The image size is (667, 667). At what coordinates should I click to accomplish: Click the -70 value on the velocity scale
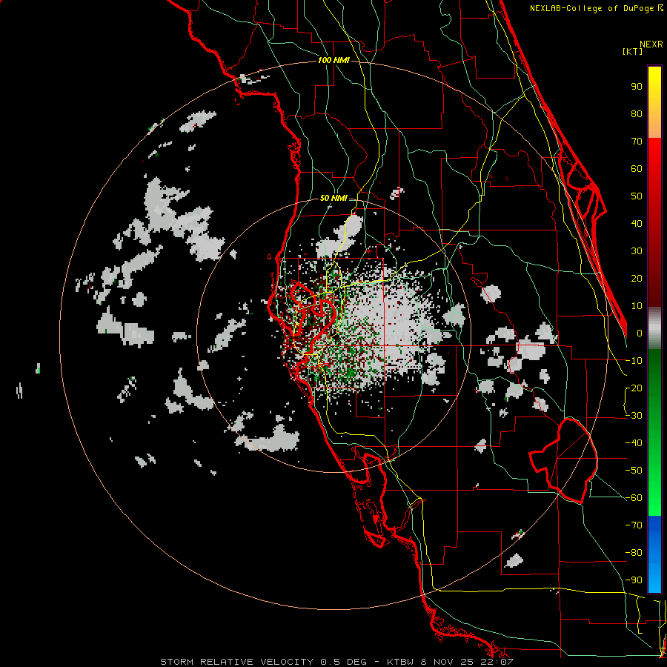(x=634, y=525)
